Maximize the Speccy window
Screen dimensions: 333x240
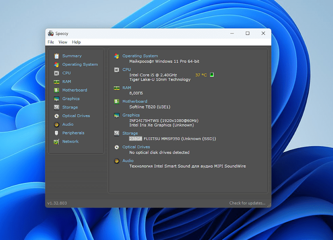click(247, 33)
